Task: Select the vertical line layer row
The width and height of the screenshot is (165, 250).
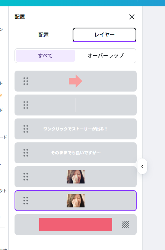Action: tap(76, 105)
